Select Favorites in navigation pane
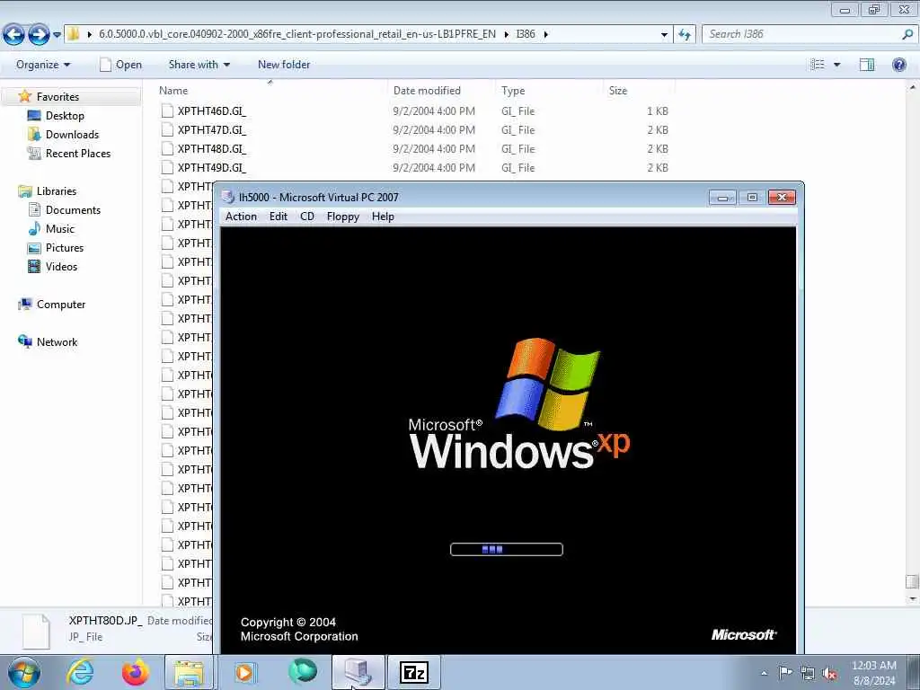The width and height of the screenshot is (920, 690). pyautogui.click(x=57, y=97)
